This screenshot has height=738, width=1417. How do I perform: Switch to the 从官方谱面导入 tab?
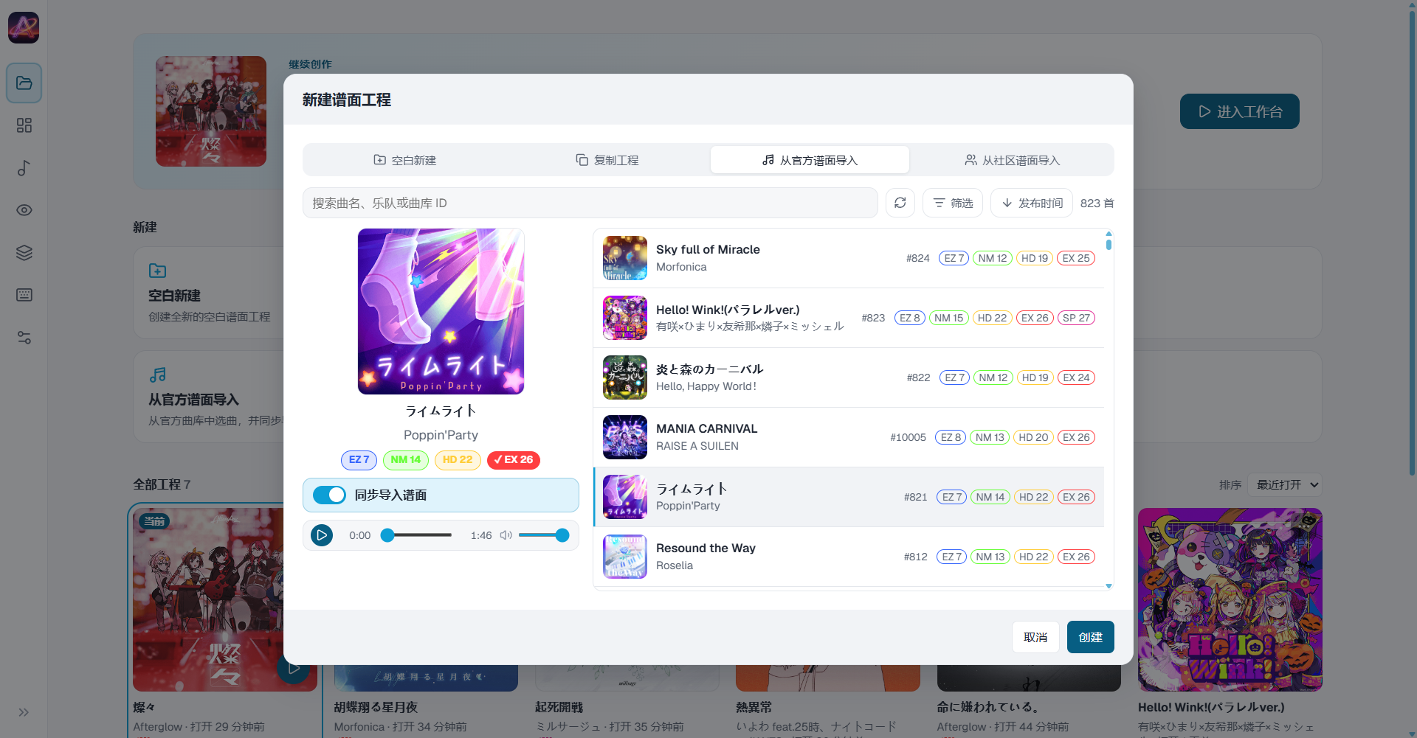(810, 160)
